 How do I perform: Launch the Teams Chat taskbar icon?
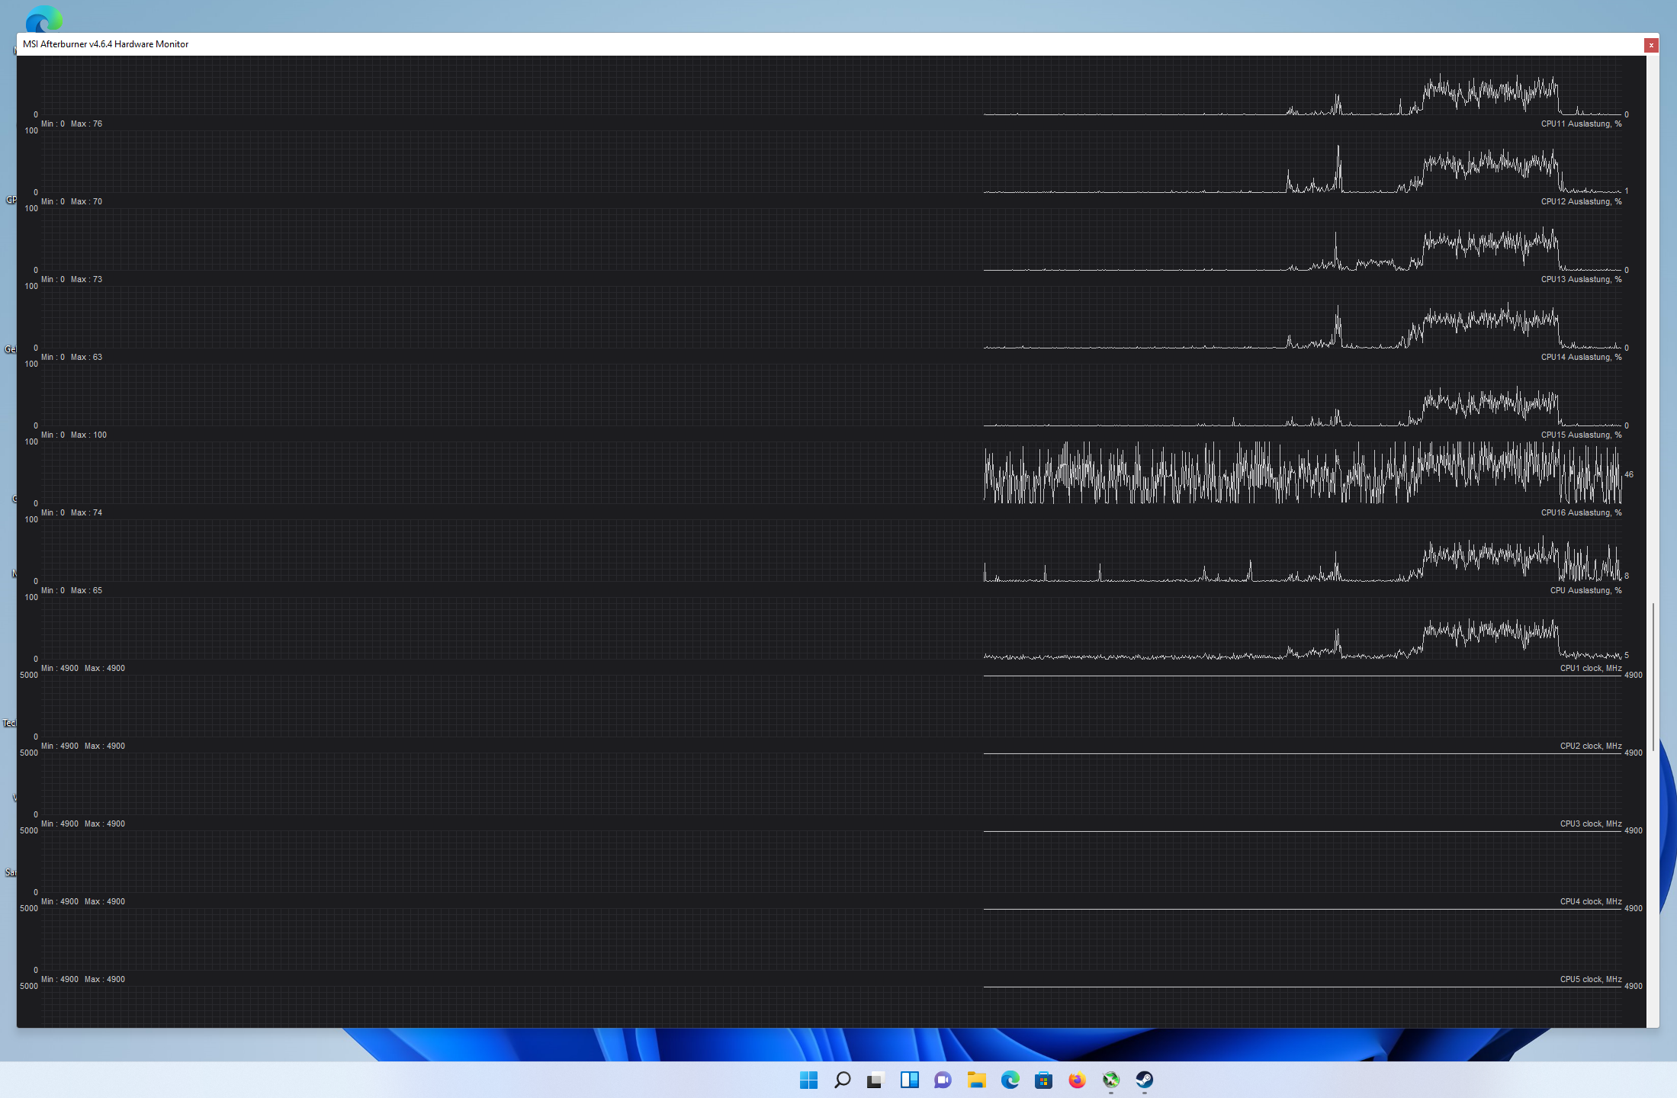tap(943, 1080)
